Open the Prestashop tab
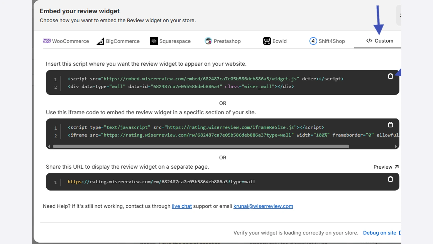Screen dimensions: 433x244 click(223, 41)
